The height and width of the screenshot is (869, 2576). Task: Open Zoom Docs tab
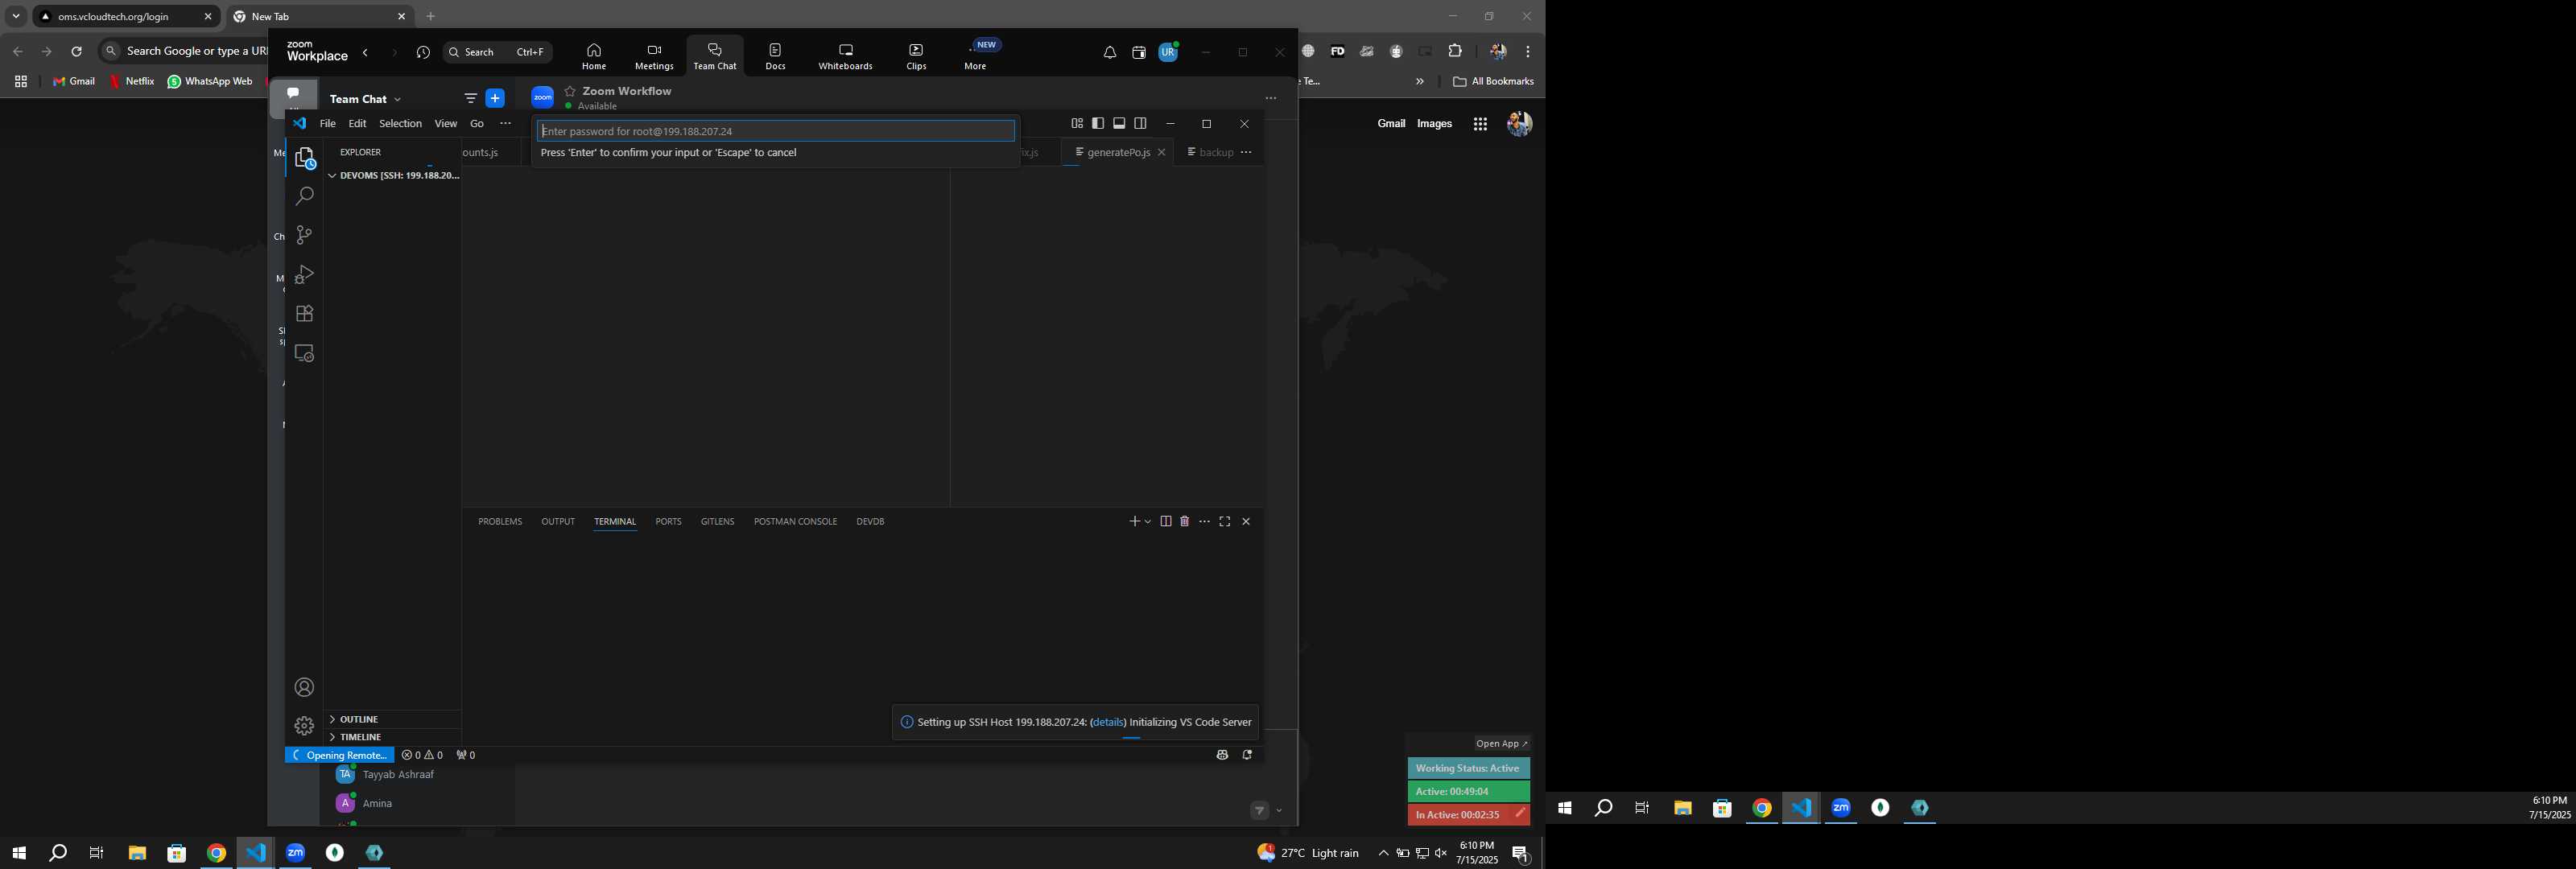point(775,56)
